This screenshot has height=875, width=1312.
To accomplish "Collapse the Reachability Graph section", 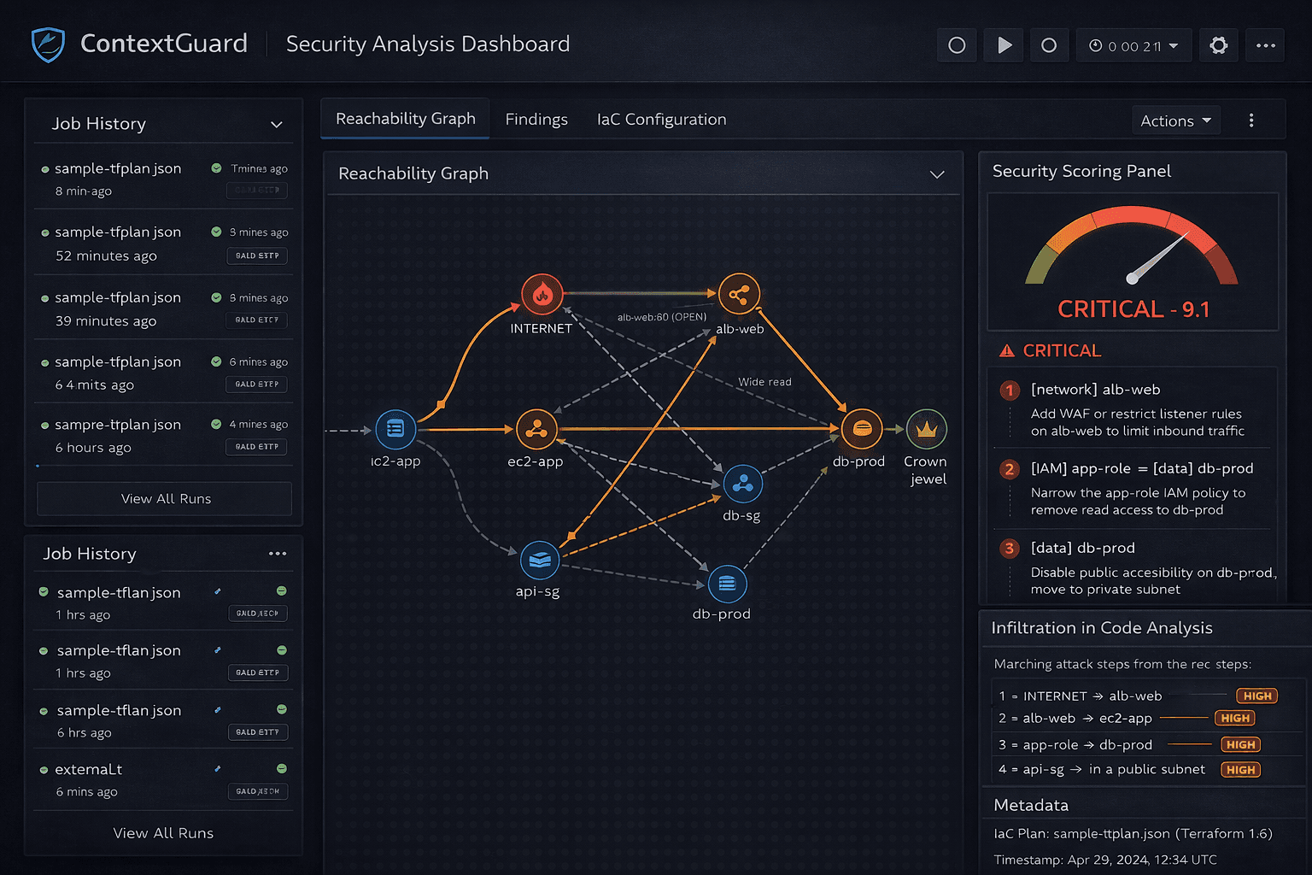I will coord(937,173).
